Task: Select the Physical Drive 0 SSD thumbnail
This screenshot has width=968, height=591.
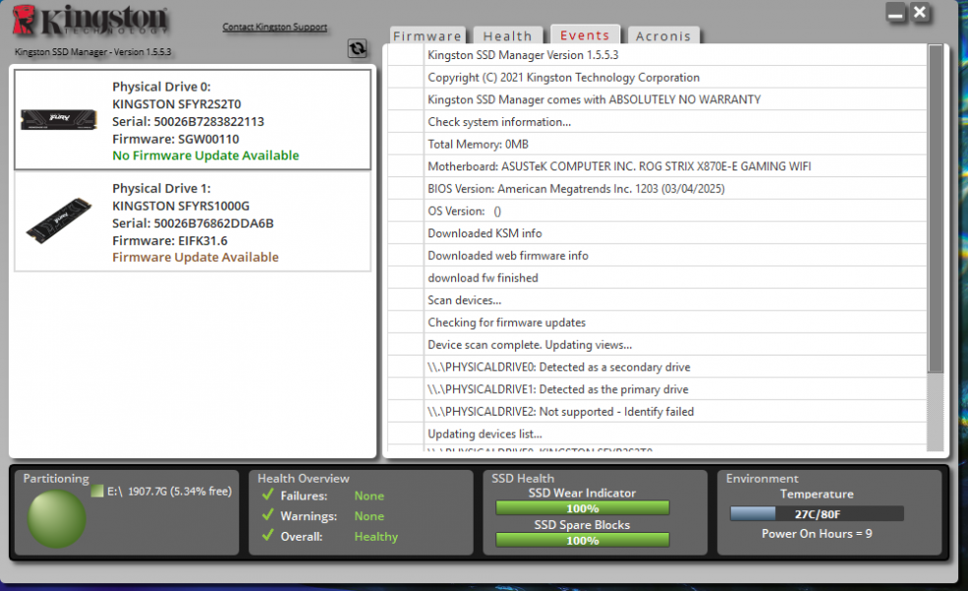Action: pos(59,119)
